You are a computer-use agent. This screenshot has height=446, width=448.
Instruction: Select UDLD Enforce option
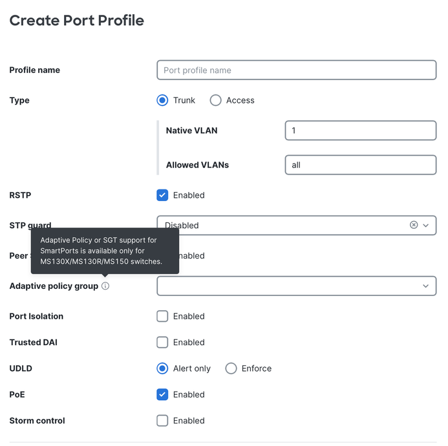pos(231,368)
